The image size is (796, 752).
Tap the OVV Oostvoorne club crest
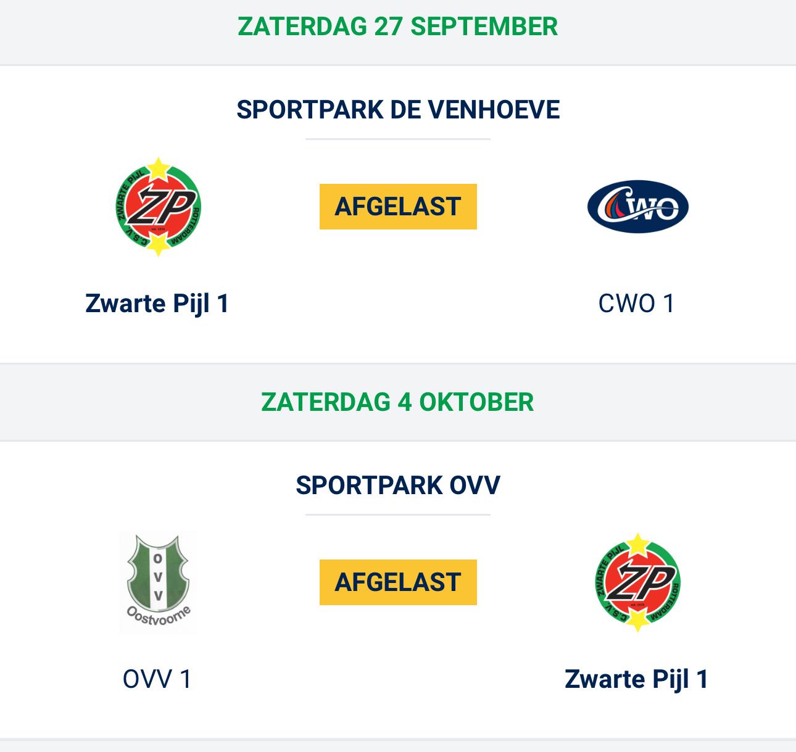[x=158, y=582]
